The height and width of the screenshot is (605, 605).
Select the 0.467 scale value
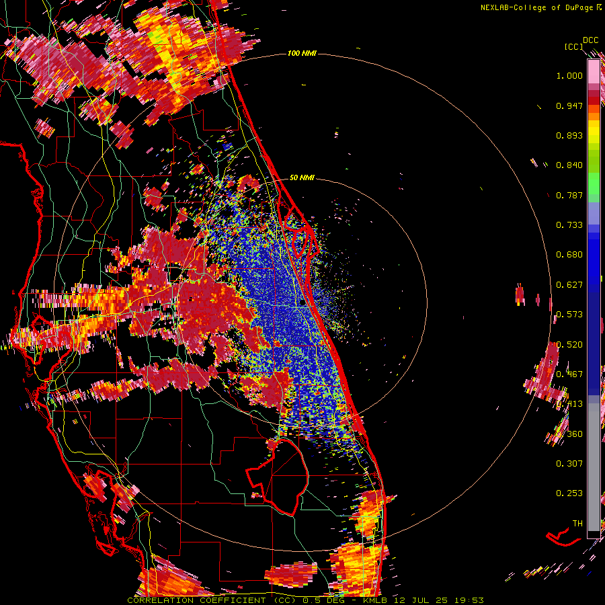(569, 374)
